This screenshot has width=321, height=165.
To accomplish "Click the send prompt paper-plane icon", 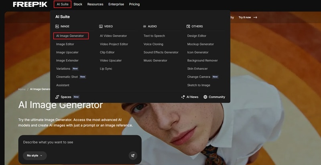I will (133, 156).
